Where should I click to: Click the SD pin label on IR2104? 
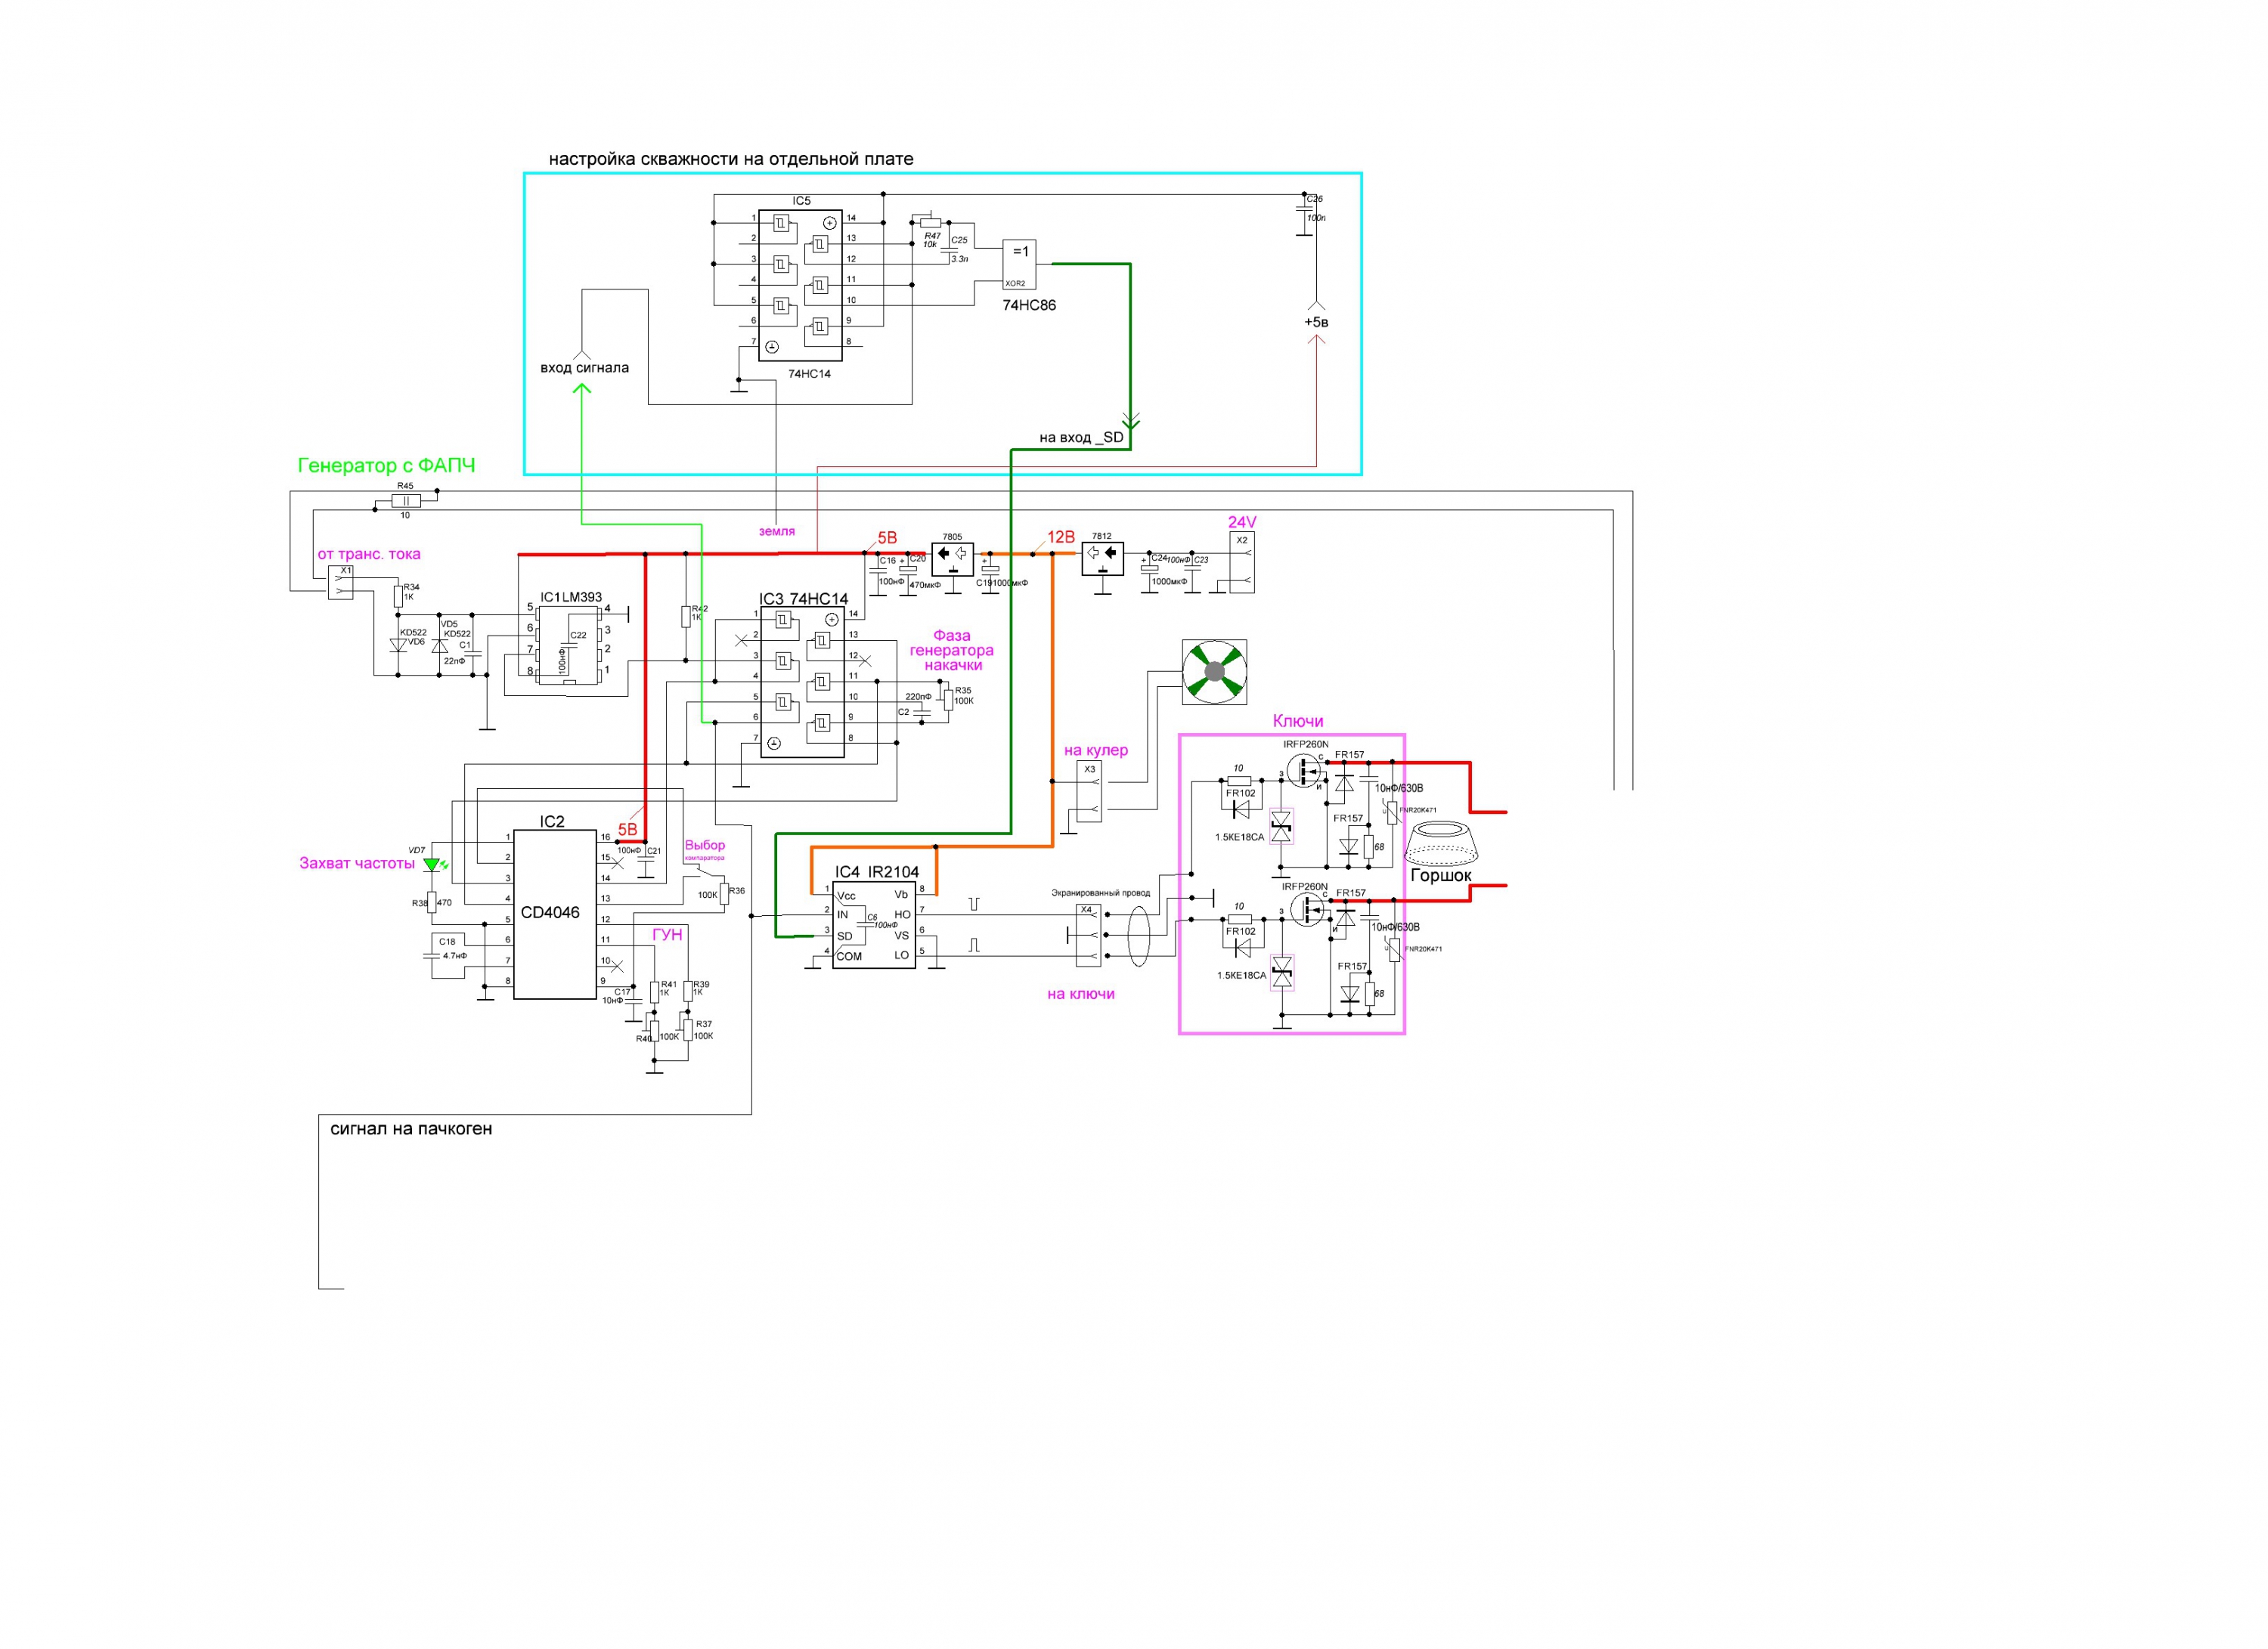click(845, 937)
